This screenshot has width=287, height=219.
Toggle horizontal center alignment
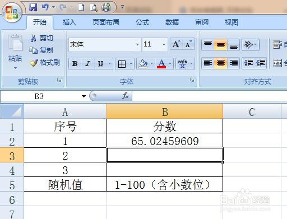pos(221,63)
